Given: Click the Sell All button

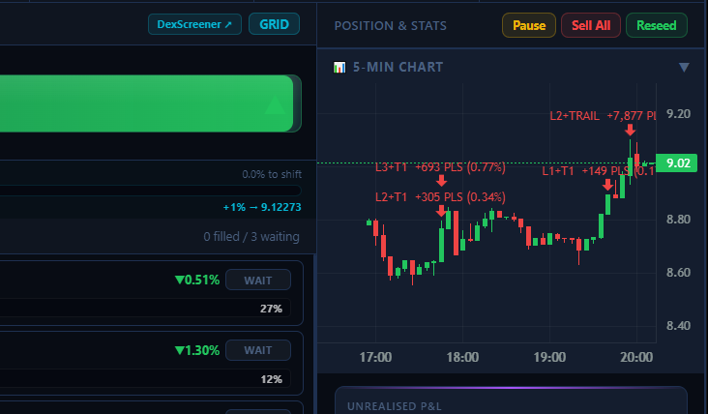Looking at the screenshot, I should coord(591,25).
